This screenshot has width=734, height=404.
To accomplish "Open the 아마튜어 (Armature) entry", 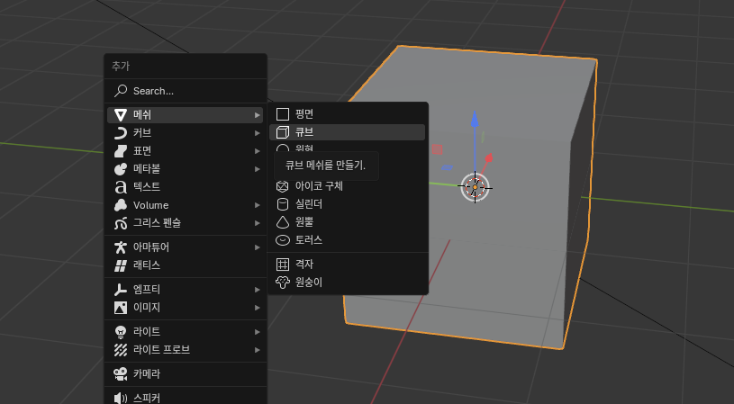I will 186,247.
